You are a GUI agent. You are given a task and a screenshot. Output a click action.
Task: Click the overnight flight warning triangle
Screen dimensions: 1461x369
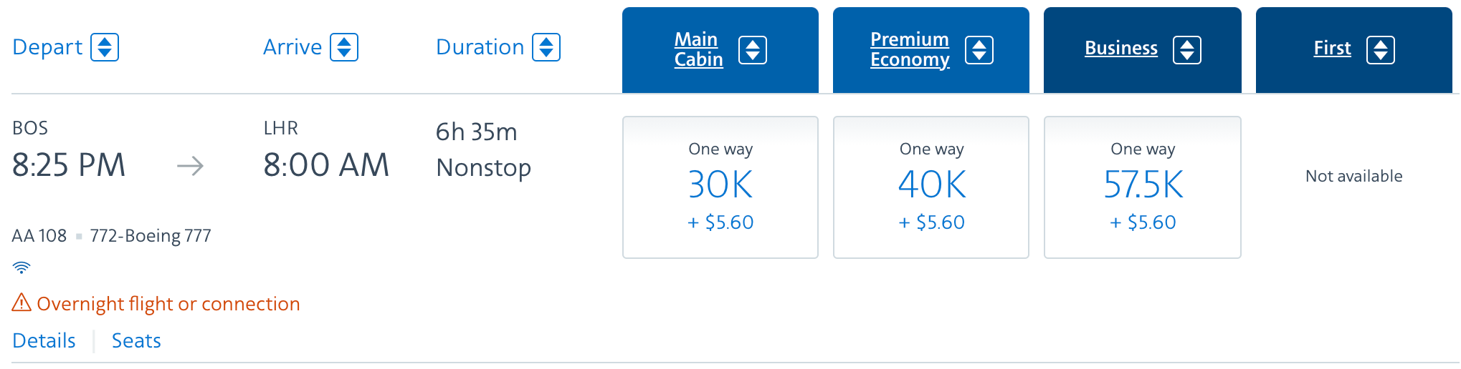tap(22, 303)
